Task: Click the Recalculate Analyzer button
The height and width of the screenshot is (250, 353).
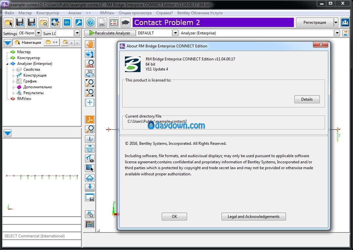Action: (x=110, y=33)
